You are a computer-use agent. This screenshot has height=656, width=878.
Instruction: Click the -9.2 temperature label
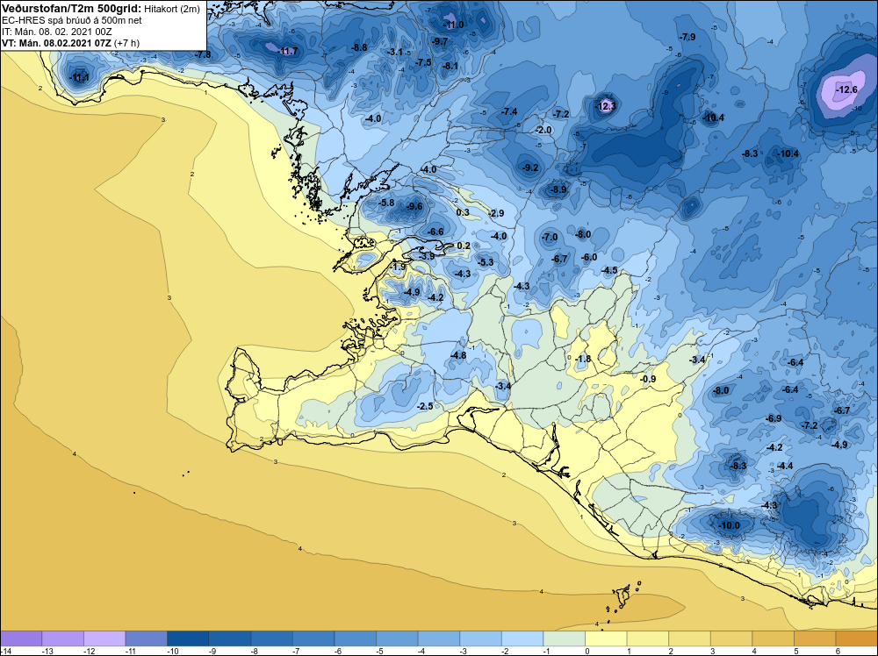click(529, 168)
